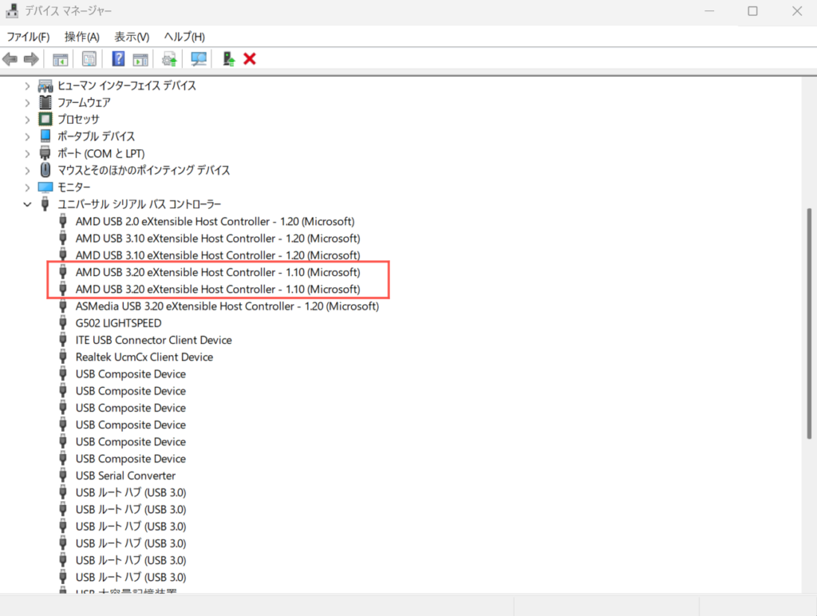Viewport: 817px width, 616px height.
Task: Click the show/hide console tree icon
Action: 61,59
